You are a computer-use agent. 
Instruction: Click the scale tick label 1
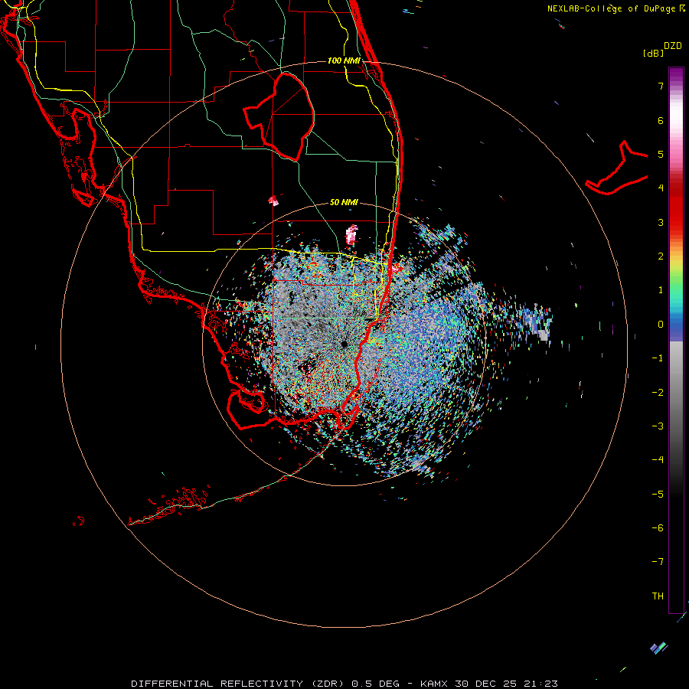[x=661, y=290]
